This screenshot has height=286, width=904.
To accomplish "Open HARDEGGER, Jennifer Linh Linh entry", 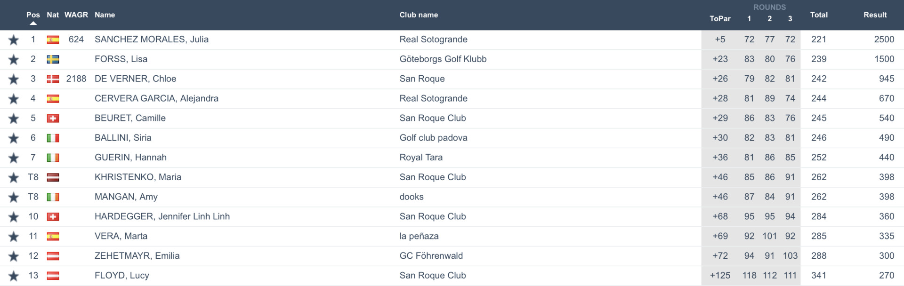I will tap(162, 216).
